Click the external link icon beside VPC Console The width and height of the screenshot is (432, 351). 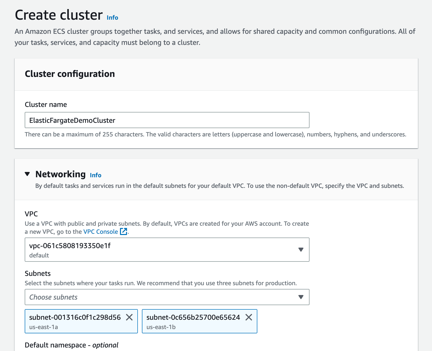124,231
